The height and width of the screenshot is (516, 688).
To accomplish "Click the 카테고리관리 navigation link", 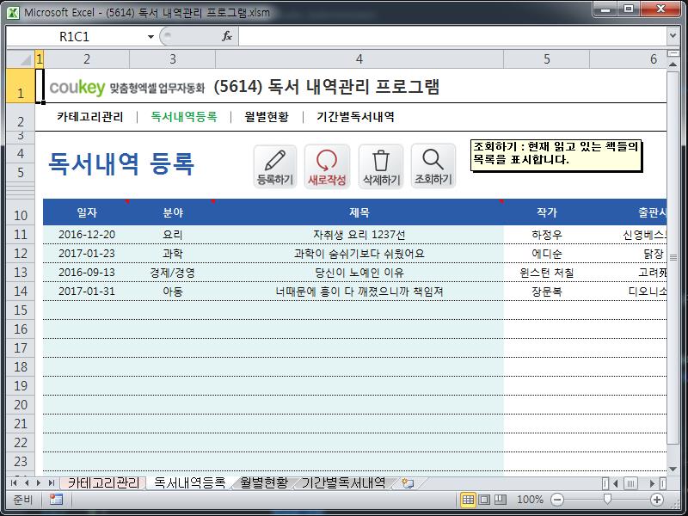I will pyautogui.click(x=90, y=117).
